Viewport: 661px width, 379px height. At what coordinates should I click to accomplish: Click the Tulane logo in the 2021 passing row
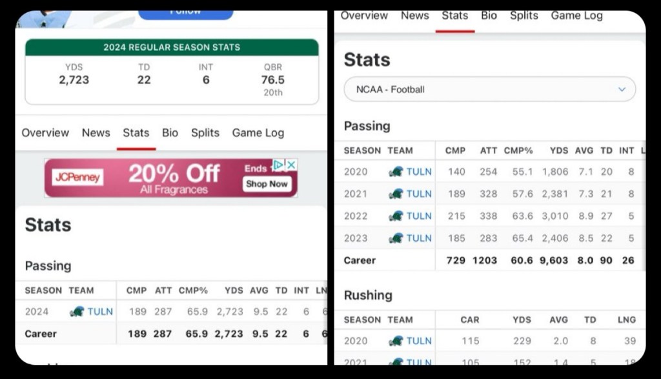click(396, 194)
